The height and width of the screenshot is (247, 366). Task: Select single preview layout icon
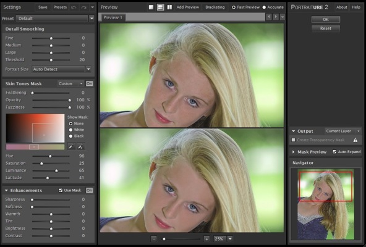tap(151, 7)
